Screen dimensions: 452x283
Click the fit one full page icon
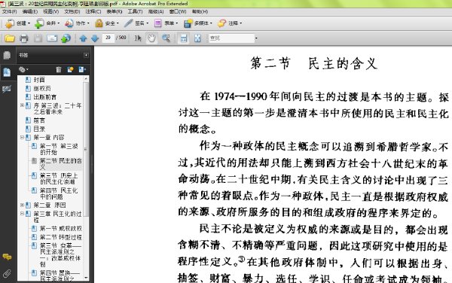coord(197,38)
